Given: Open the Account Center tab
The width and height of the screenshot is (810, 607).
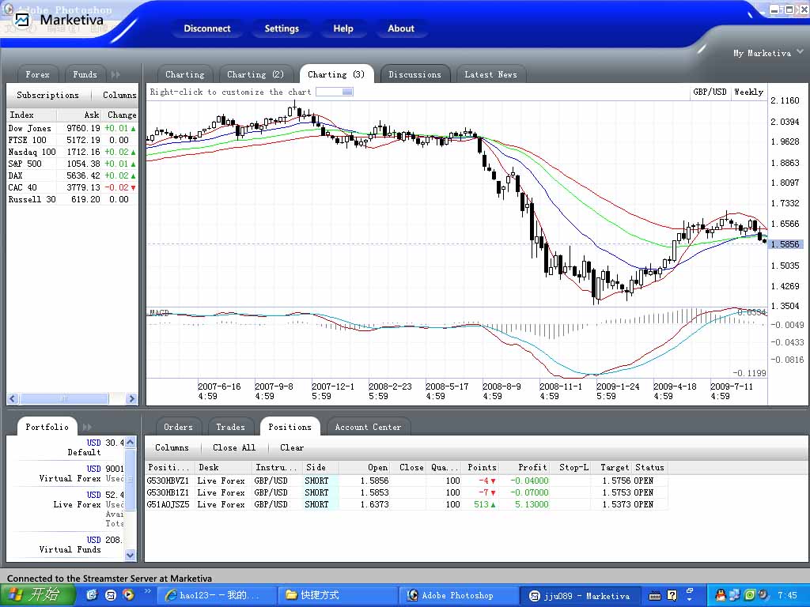Looking at the screenshot, I should click(368, 427).
